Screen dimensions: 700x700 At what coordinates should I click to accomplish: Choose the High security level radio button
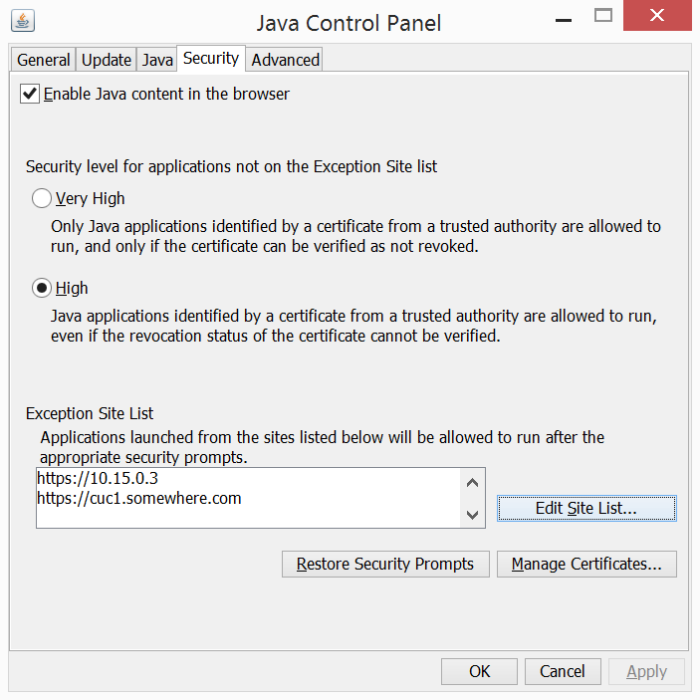pos(42,288)
